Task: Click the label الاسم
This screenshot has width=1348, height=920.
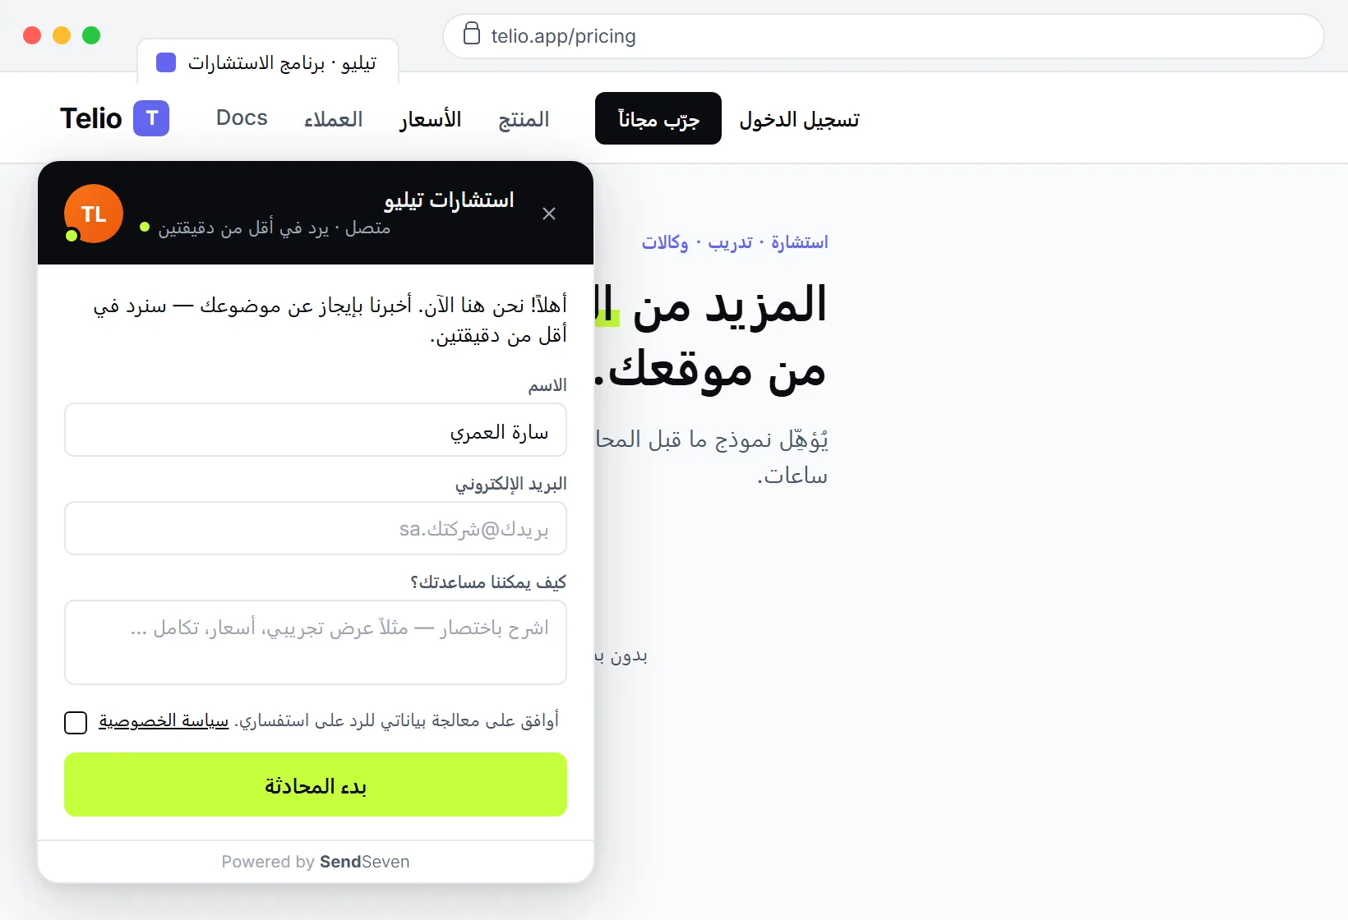Action: (547, 385)
